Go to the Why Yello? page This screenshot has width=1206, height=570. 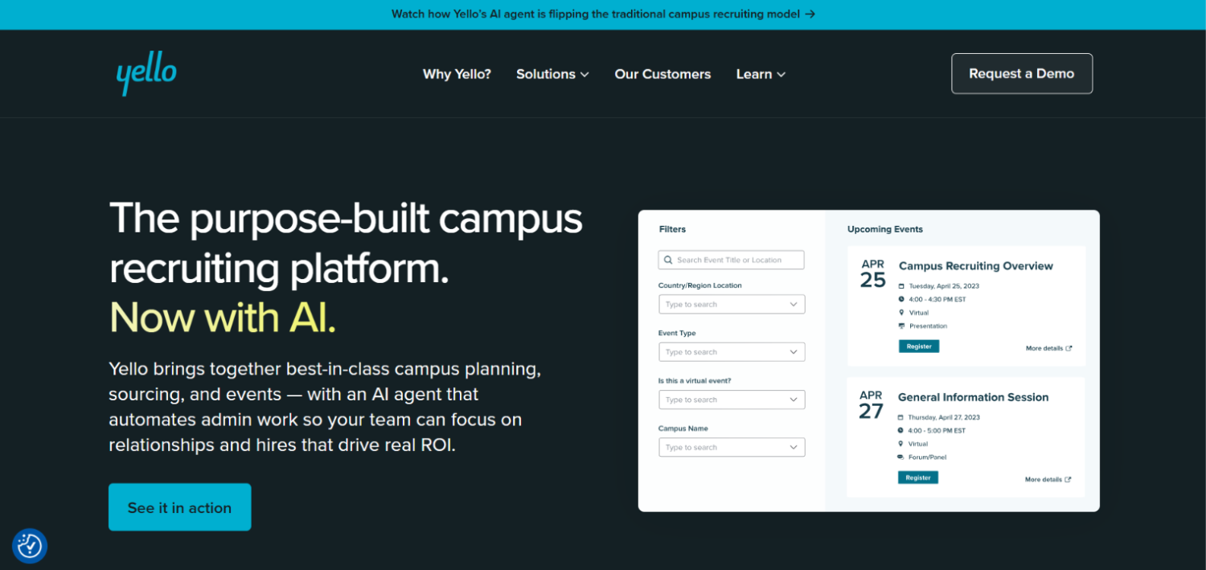tap(457, 74)
